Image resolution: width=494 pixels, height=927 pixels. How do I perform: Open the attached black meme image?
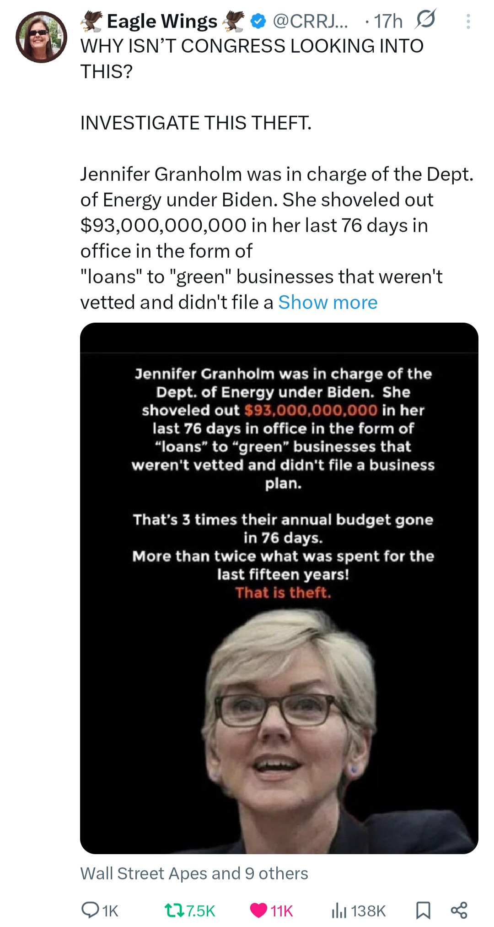click(x=279, y=588)
